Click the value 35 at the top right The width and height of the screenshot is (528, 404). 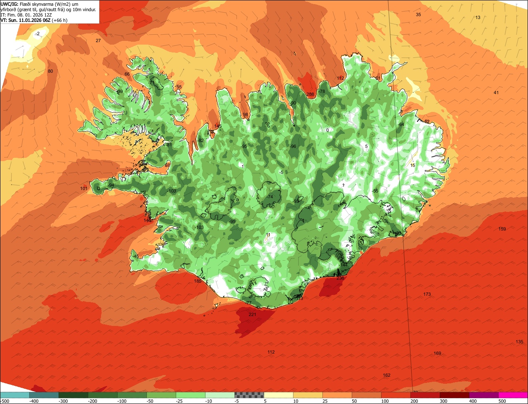(x=418, y=14)
